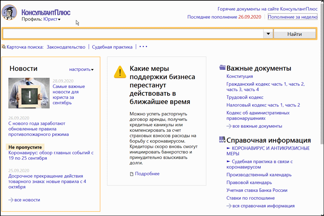Open Кодекс об административных правонарушениях

coord(258,116)
